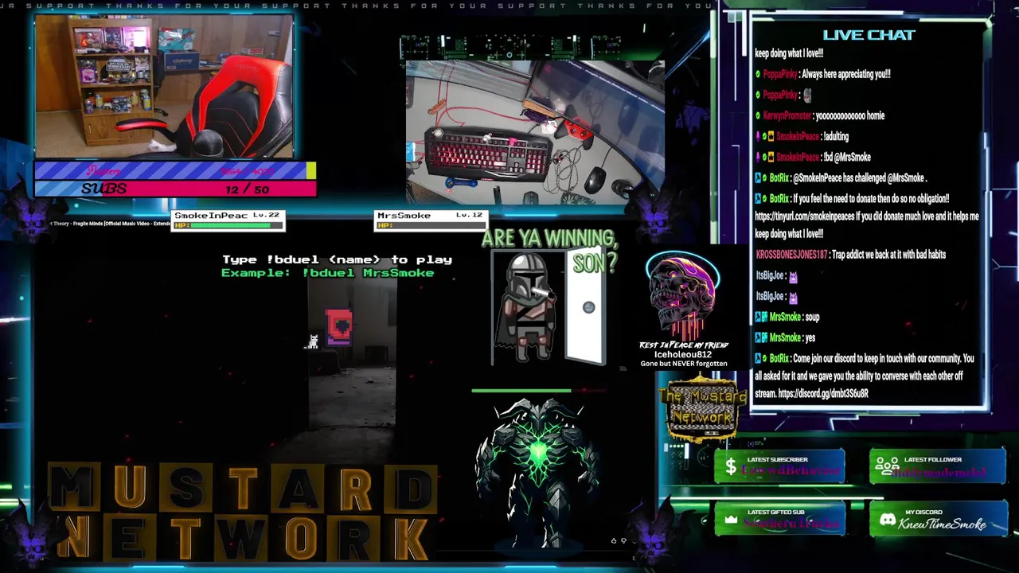This screenshot has height=573, width=1019.
Task: Click the Discord logo in My Discord panel
Action: (x=887, y=520)
